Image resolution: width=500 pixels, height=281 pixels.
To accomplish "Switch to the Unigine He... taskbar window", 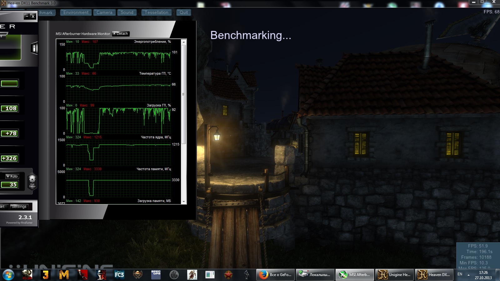I will (394, 275).
